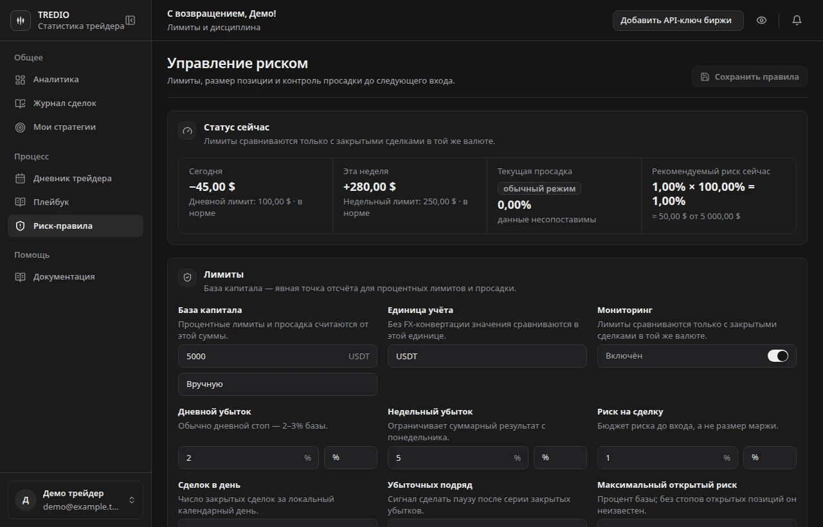
Task: Click Сохранить правила button
Action: coord(749,76)
